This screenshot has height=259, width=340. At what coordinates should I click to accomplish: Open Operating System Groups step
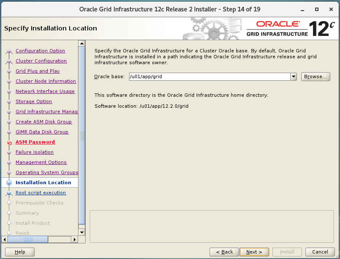47,172
